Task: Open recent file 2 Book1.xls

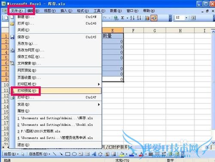Action: [x=55, y=125]
